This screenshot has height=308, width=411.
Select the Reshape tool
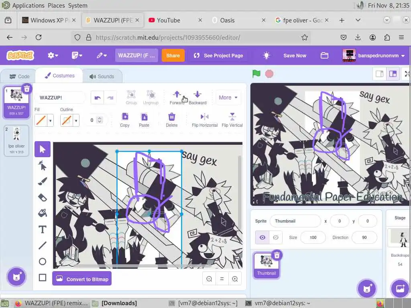(42, 166)
